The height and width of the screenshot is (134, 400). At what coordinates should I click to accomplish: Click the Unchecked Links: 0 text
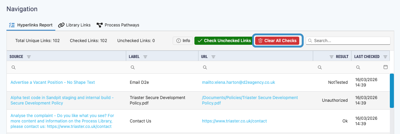pyautogui.click(x=136, y=41)
